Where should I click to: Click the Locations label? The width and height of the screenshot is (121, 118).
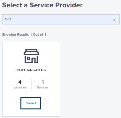click(x=20, y=87)
